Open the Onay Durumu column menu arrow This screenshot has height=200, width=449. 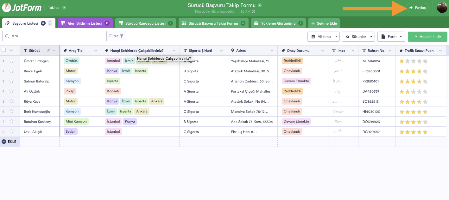[323, 51]
